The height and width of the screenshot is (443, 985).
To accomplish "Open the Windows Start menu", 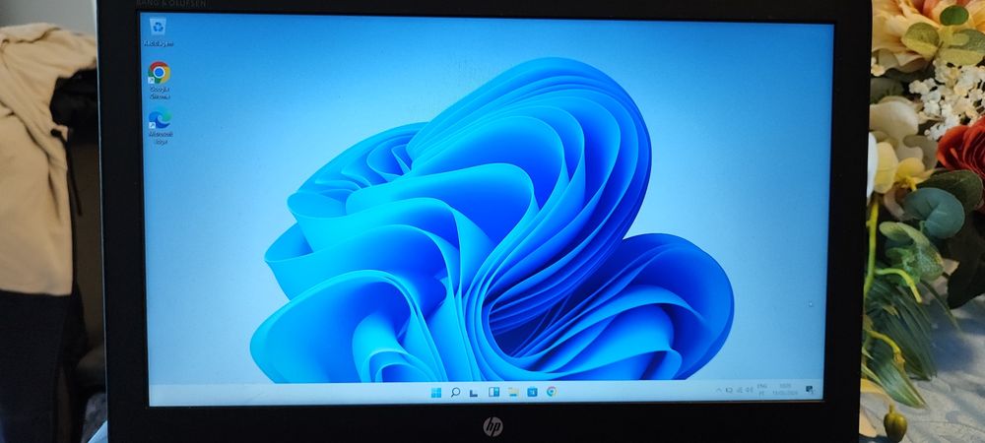I will (436, 392).
